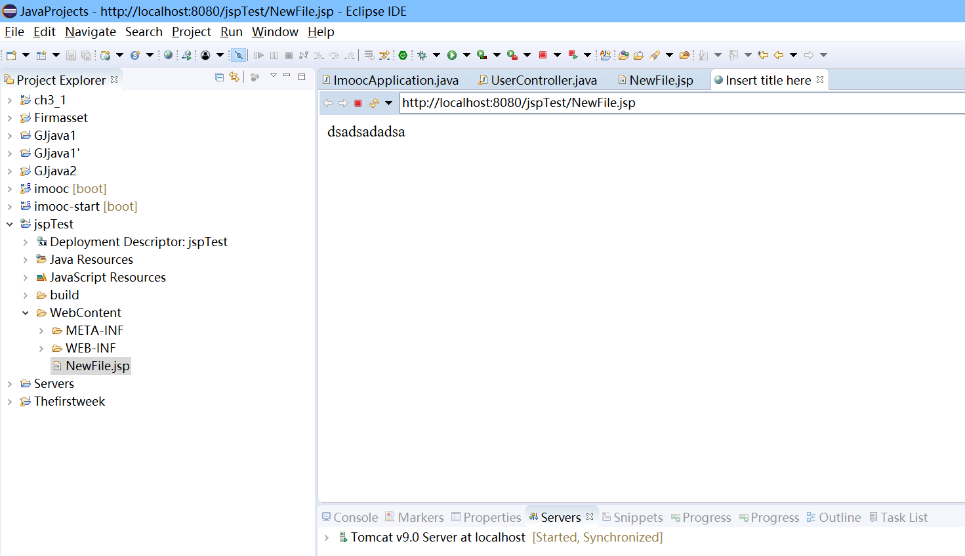
Task: Close the Insert title here tab
Action: 820,79
